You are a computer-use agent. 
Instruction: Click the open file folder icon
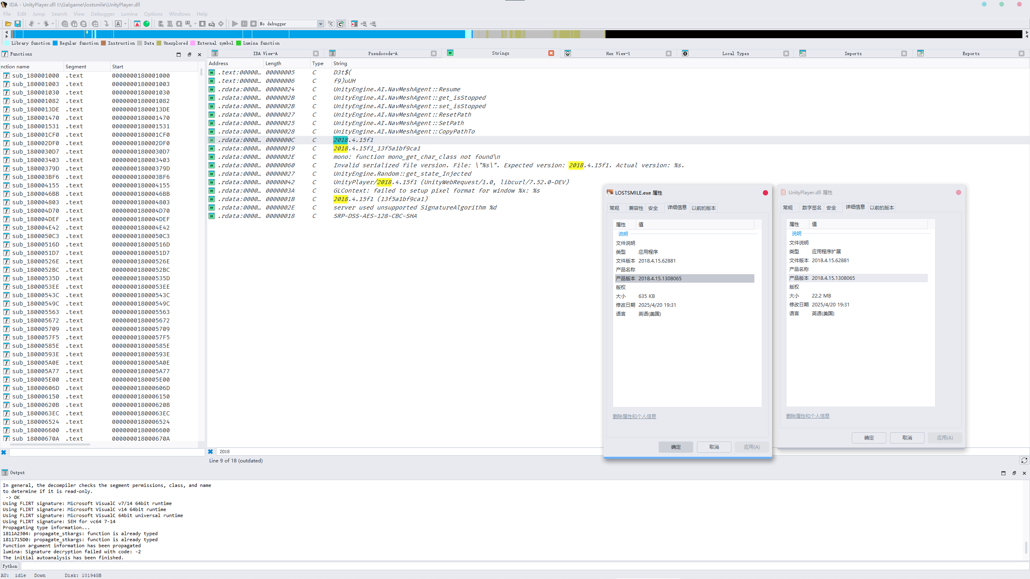[x=8, y=24]
